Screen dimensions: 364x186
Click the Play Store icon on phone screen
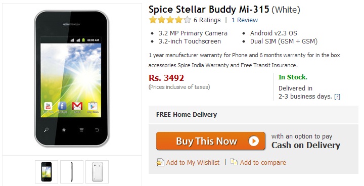point(93,106)
